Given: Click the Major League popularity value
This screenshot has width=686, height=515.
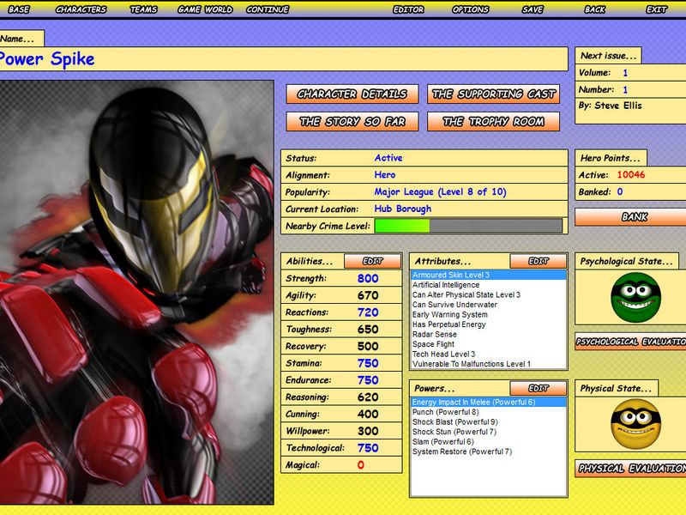Looking at the screenshot, I should [440, 191].
